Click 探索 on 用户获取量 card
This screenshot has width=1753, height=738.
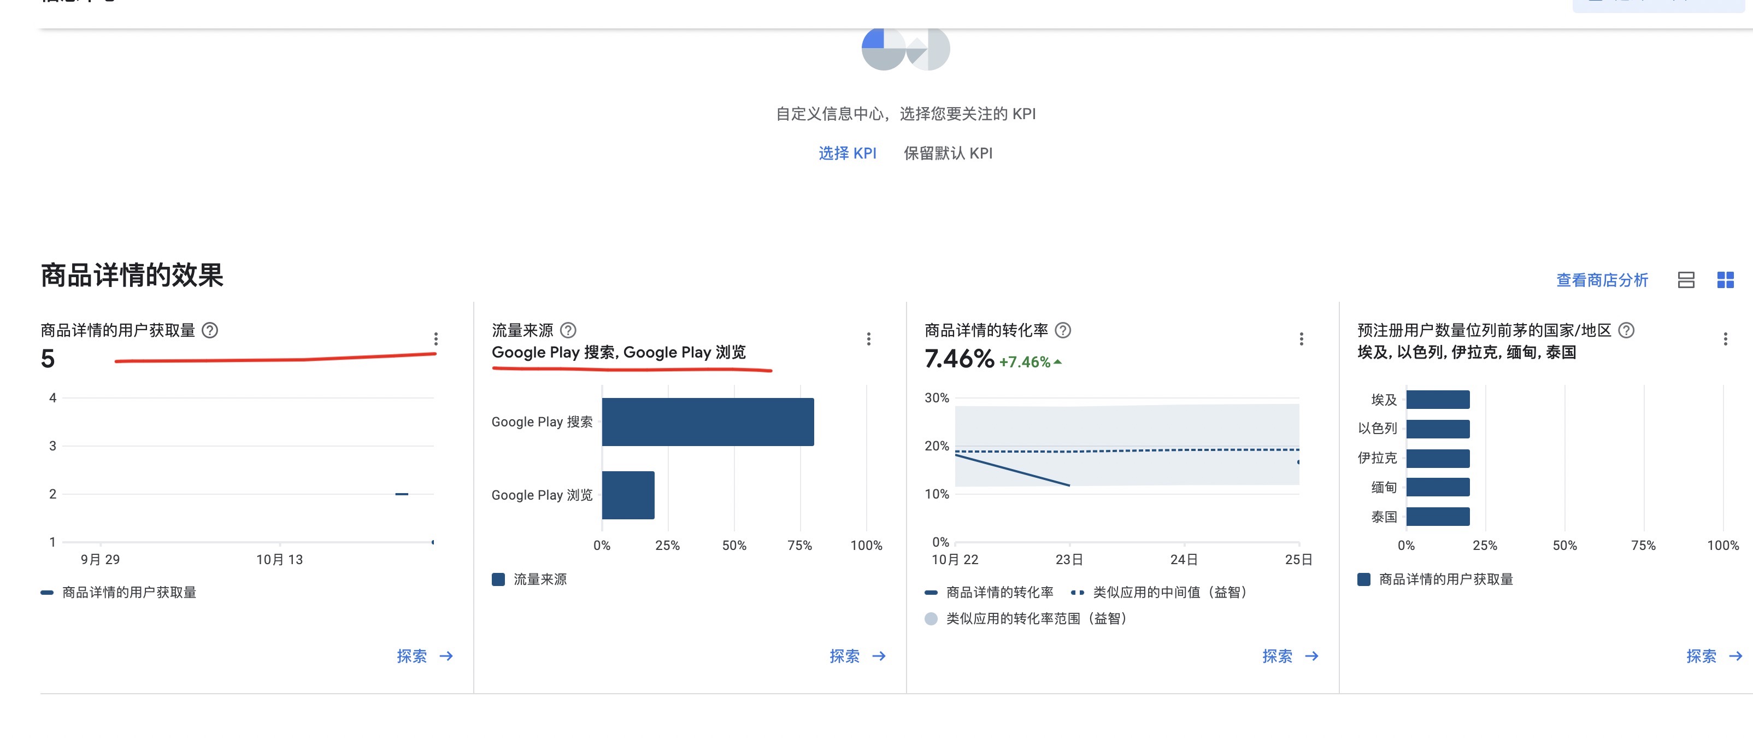click(x=411, y=657)
